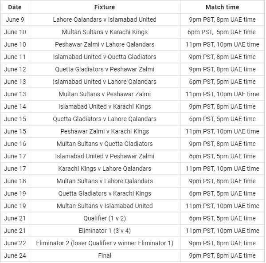Viewport: 266px width, 263px height.
Task: Click the Quetta Gladiators v Peshawar Zalmi cell
Action: 105,69
